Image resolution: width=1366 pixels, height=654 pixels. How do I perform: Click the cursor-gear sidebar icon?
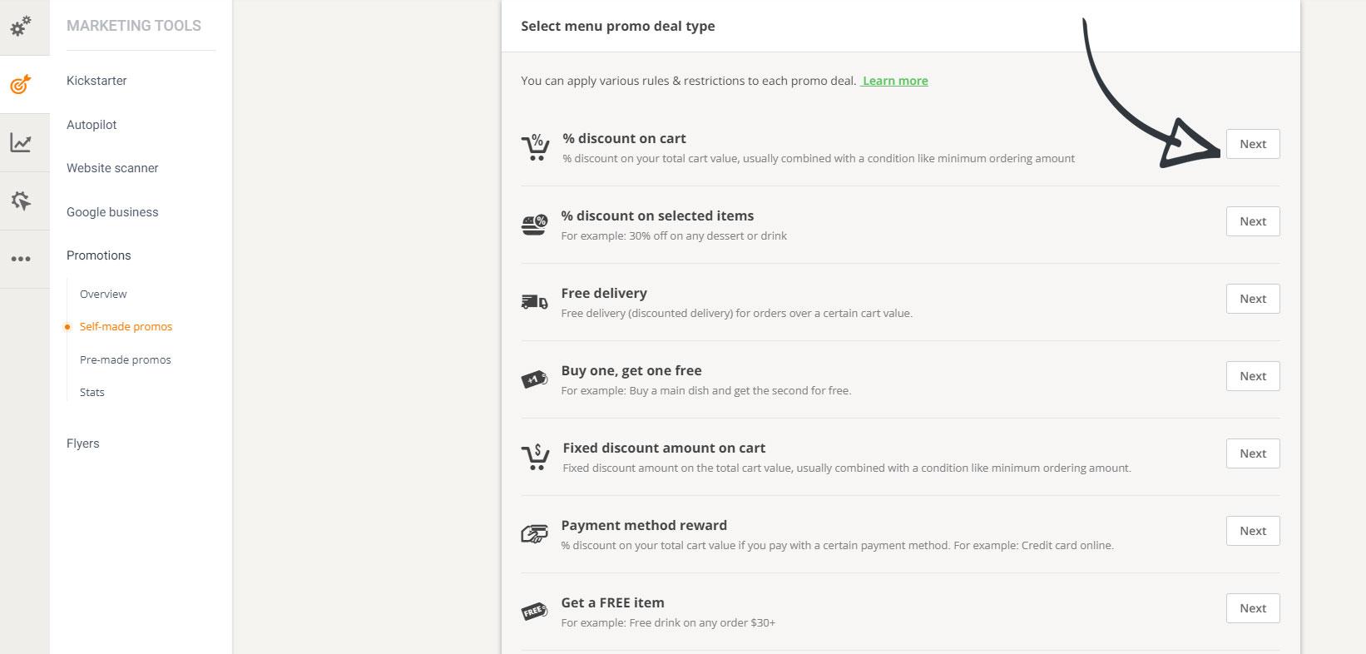tap(21, 201)
